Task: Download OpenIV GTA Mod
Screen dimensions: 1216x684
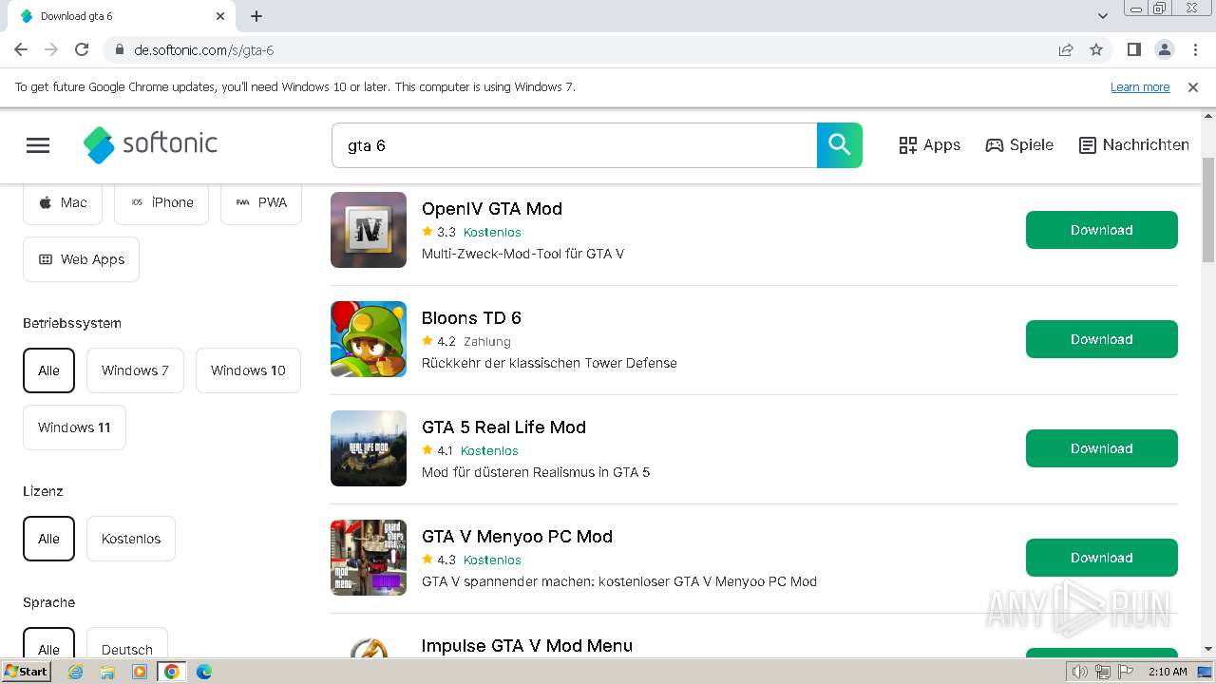Action: coord(1102,230)
